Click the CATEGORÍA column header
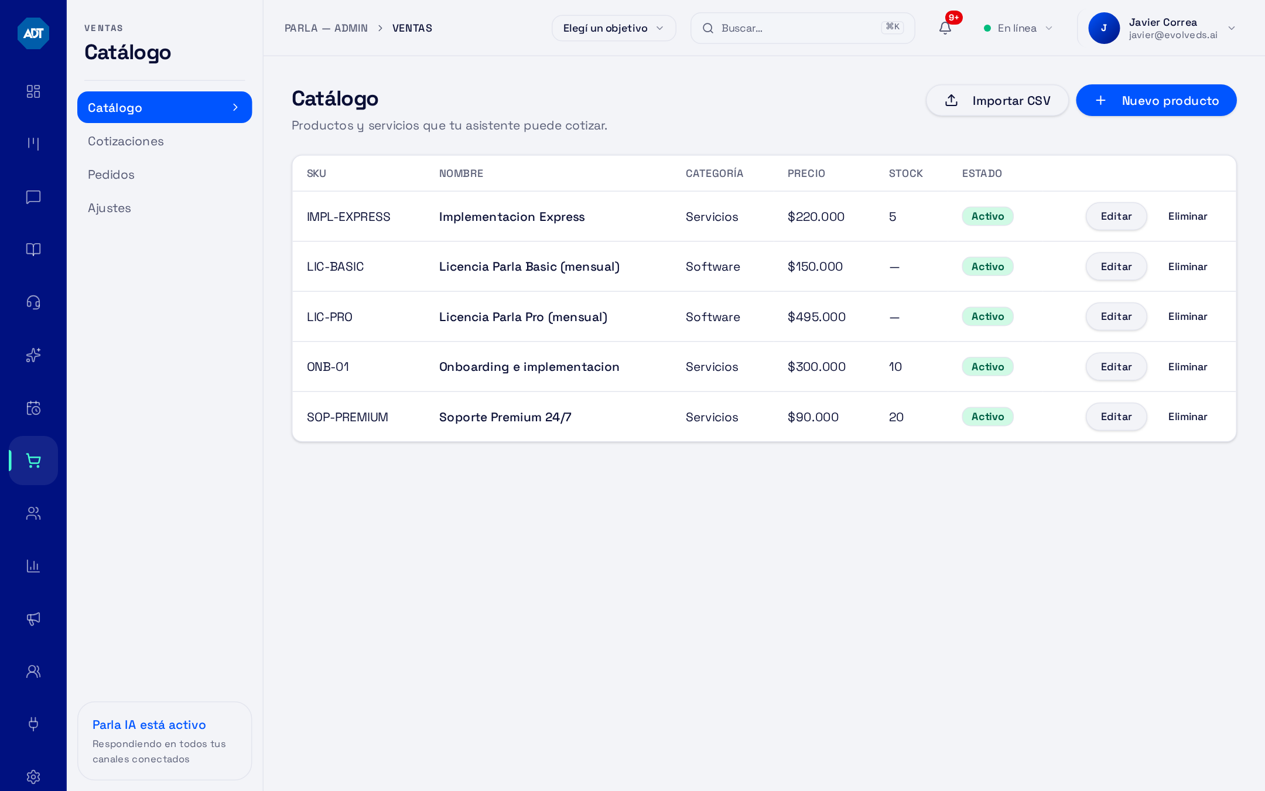 click(x=714, y=173)
